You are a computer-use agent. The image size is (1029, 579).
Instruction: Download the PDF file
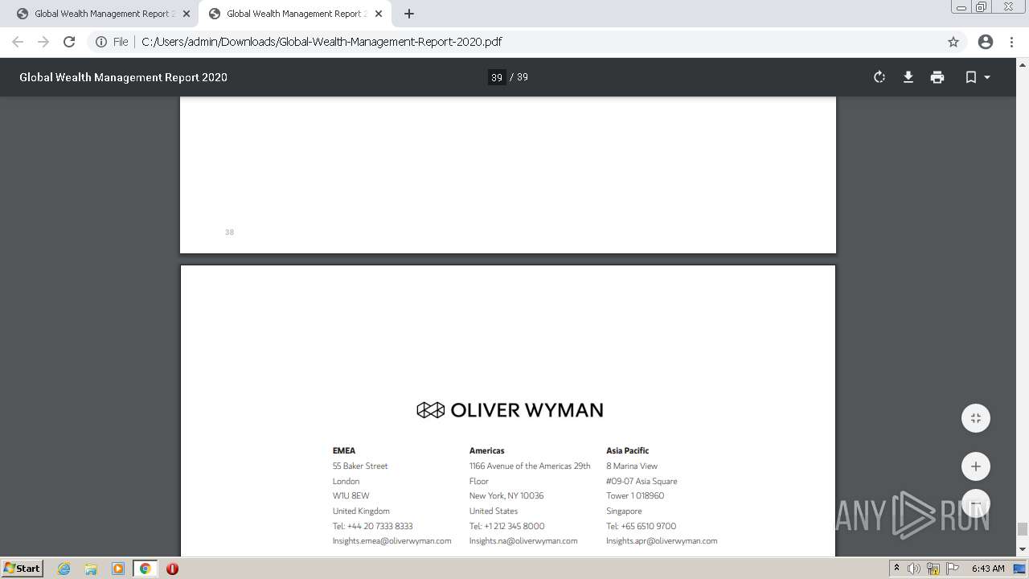(908, 77)
